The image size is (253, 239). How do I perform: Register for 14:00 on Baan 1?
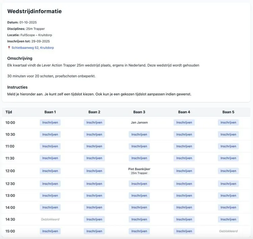tap(50, 207)
